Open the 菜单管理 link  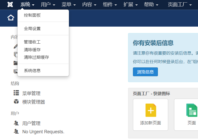tap(31, 94)
